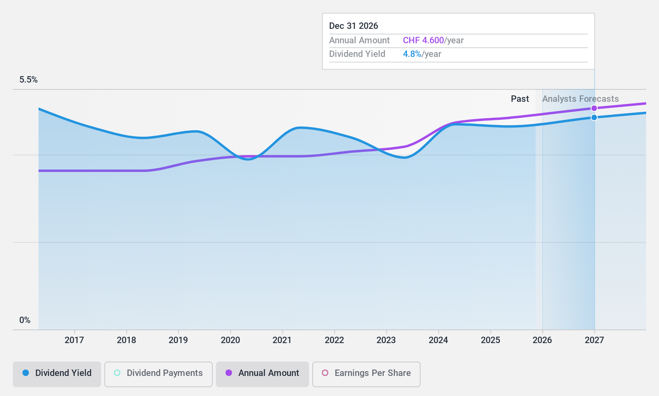Image resolution: width=659 pixels, height=396 pixels.
Task: Enable the Dividend Payments series
Action: (158, 373)
